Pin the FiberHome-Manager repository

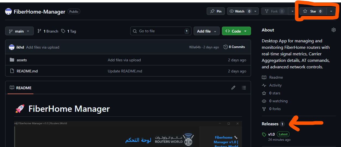click(216, 11)
